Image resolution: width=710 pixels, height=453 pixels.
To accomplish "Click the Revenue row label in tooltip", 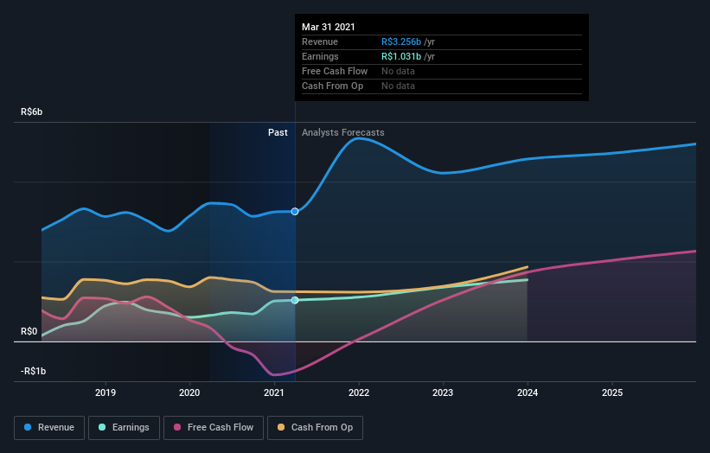I will (x=320, y=42).
